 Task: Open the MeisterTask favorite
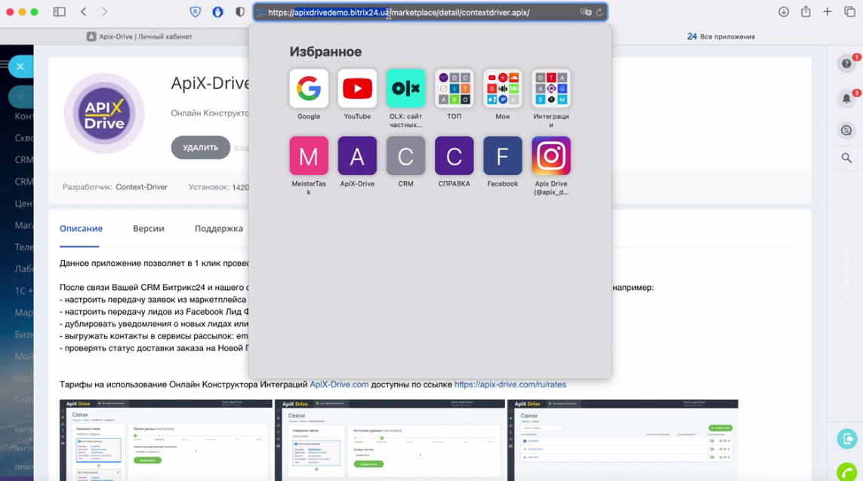point(309,156)
